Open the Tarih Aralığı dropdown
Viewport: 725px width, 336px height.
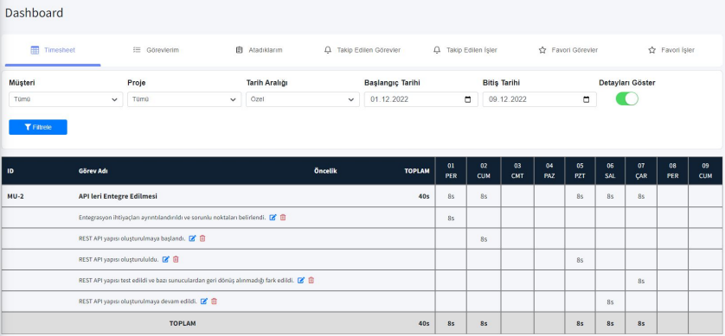pos(303,99)
